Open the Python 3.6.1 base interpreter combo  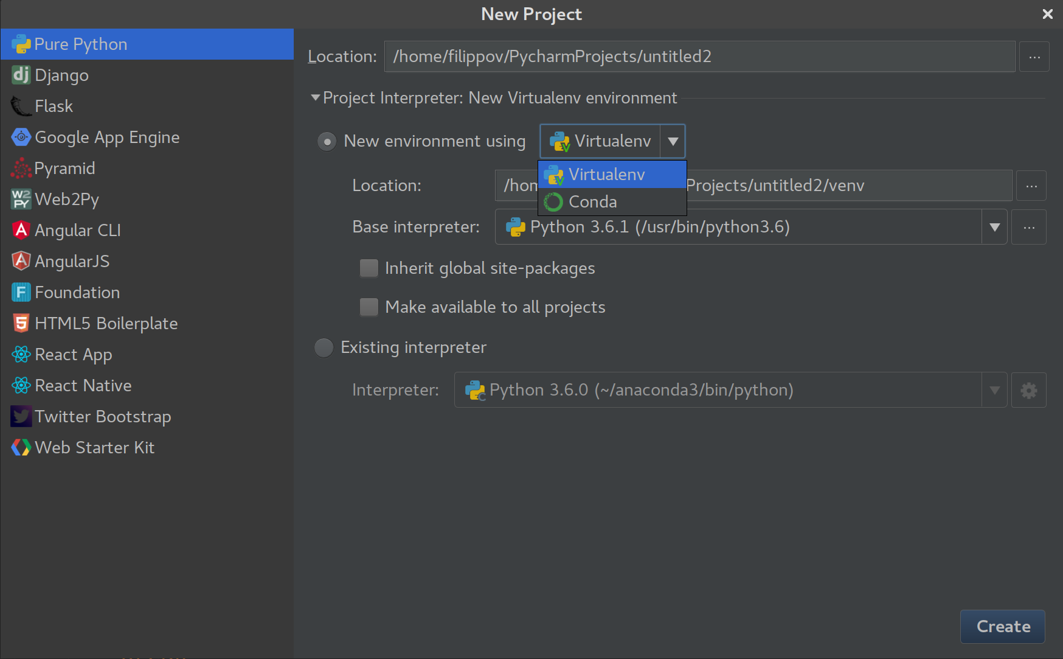click(x=751, y=228)
